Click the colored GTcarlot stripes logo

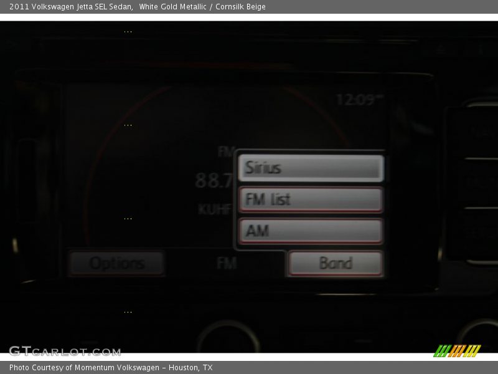[x=459, y=349]
